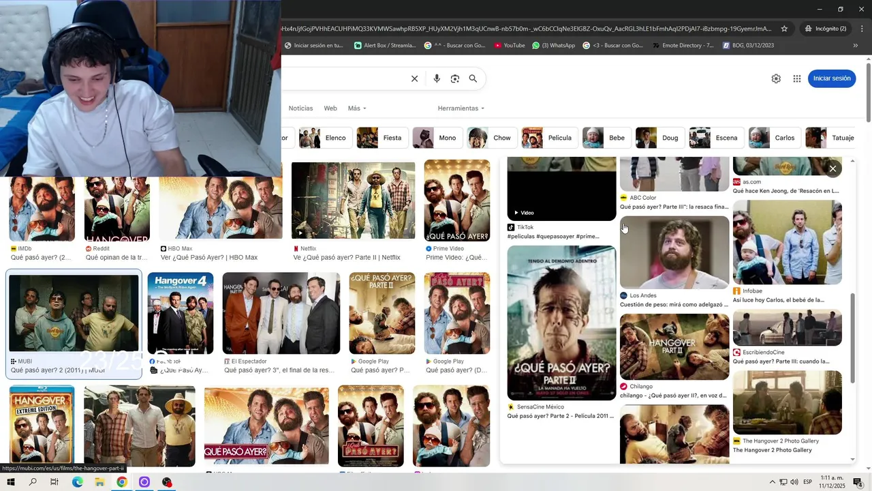Expand the Más dropdown
Screen dimensions: 872x491
coord(357,108)
